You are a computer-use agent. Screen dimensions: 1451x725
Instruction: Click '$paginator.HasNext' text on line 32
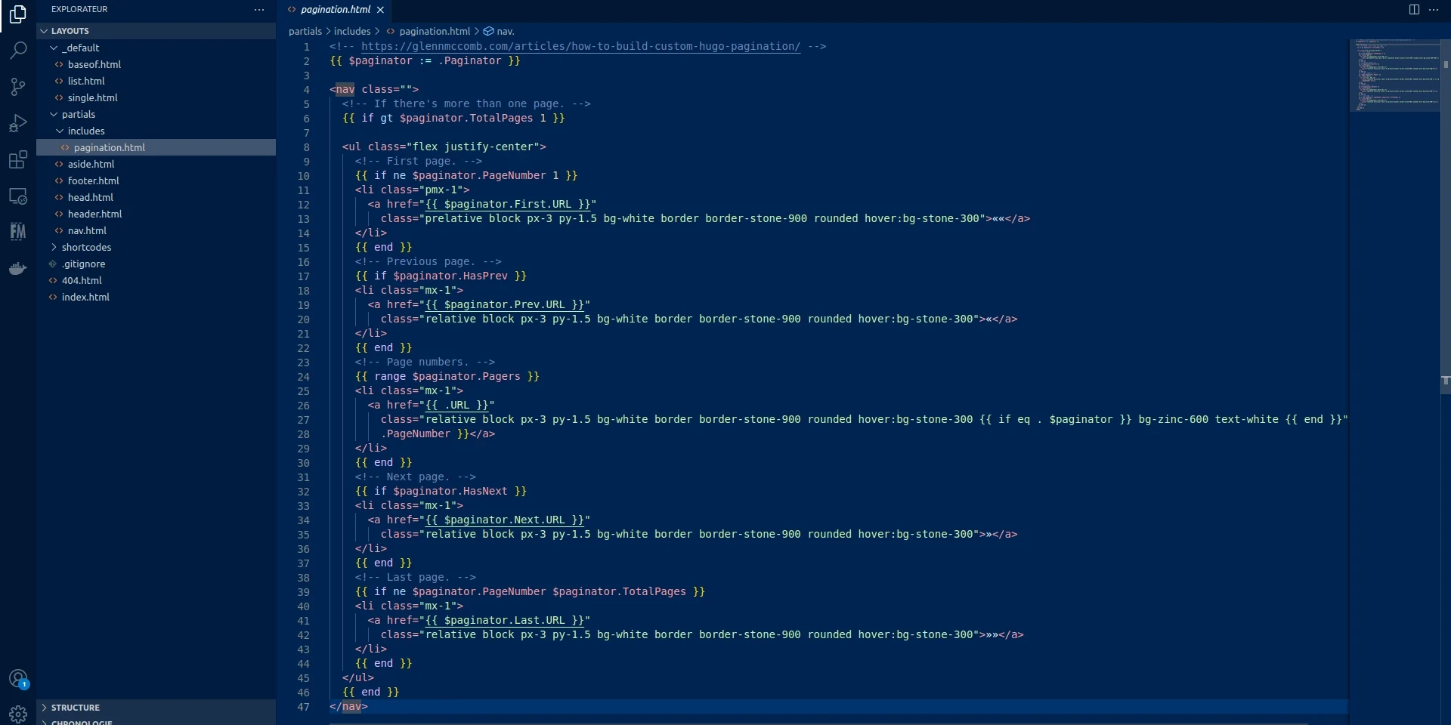tap(450, 491)
